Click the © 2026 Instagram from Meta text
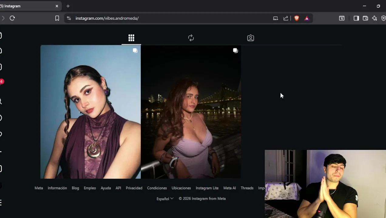386x218 pixels. pos(202,199)
